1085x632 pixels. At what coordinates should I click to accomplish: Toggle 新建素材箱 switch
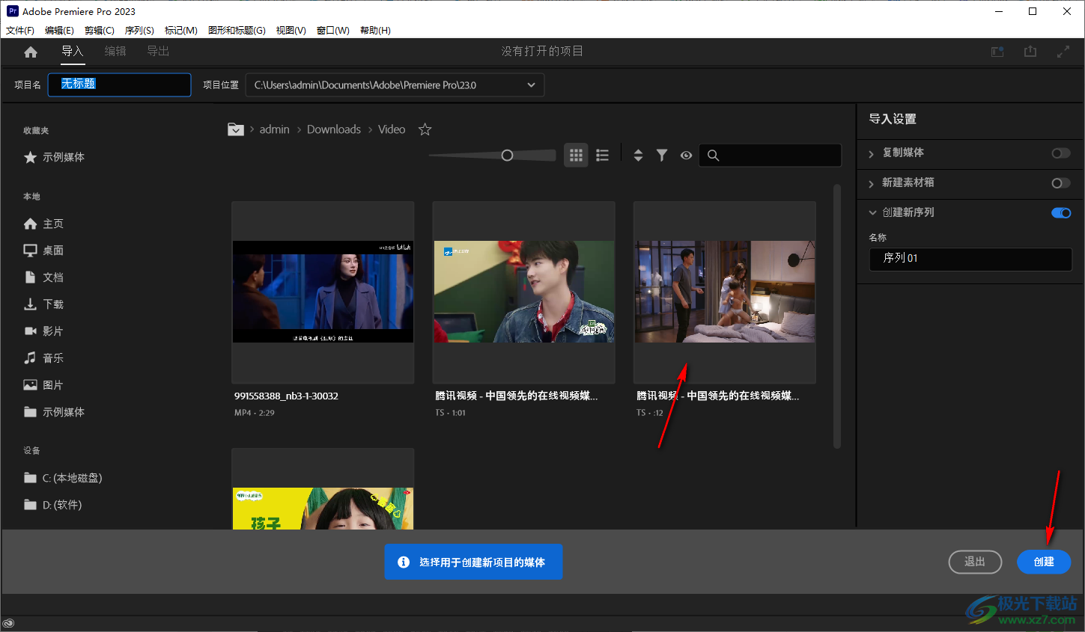click(x=1061, y=182)
